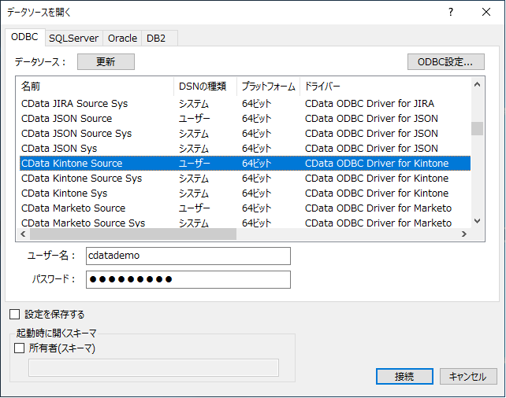Toggle the 所有者(スキーマ) checkbox
This screenshot has height=398, width=506.
tap(20, 348)
